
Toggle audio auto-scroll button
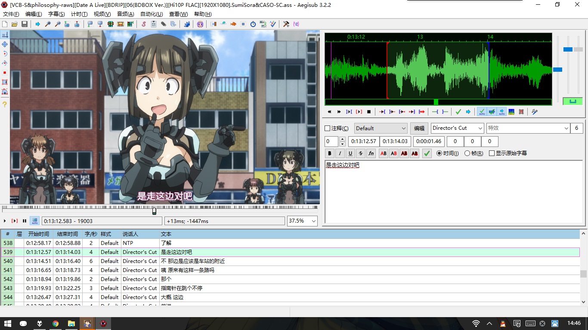point(501,112)
